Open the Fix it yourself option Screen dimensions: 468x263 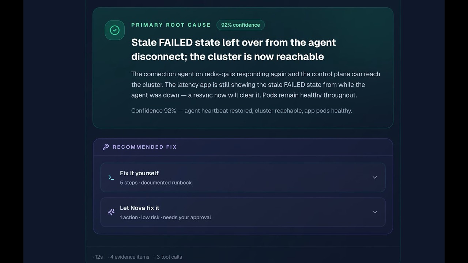point(243,178)
